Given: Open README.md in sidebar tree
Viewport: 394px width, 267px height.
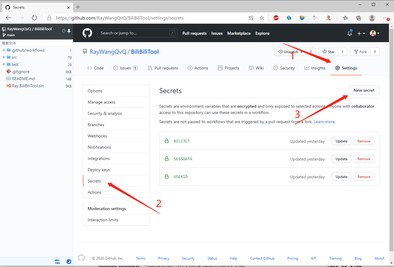Looking at the screenshot, I should pyautogui.click(x=23, y=79).
